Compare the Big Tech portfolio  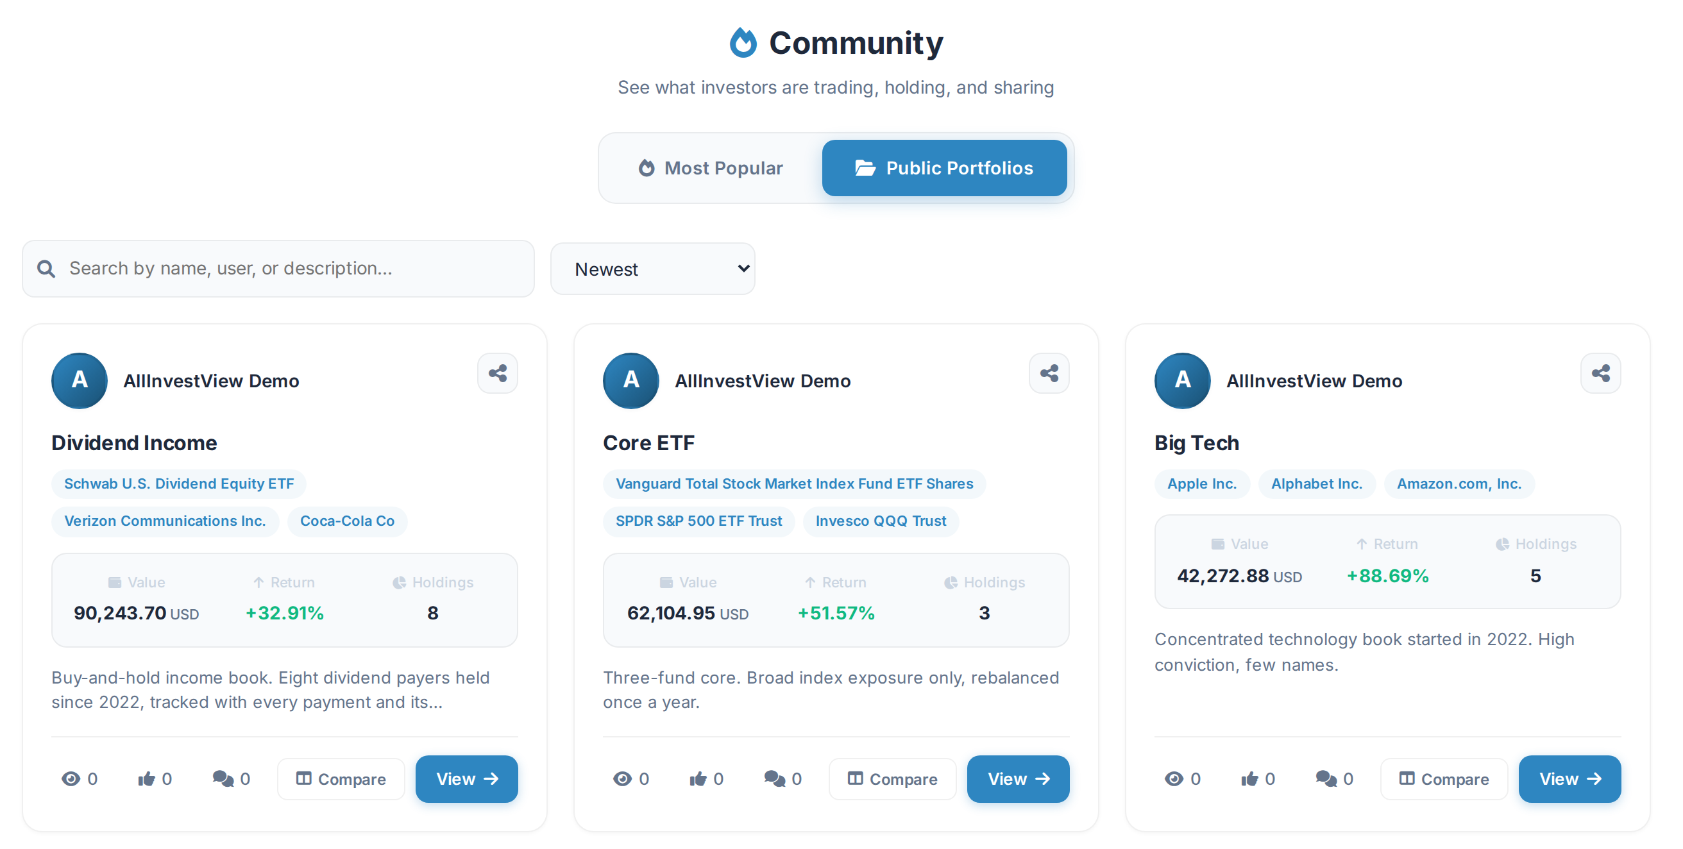pyautogui.click(x=1444, y=778)
